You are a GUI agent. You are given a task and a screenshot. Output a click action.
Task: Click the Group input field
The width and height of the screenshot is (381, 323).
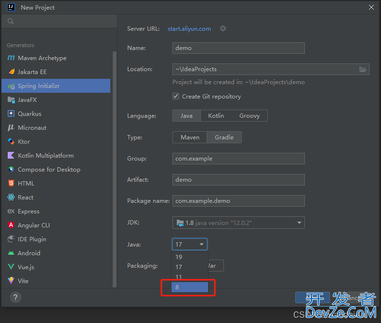click(238, 159)
